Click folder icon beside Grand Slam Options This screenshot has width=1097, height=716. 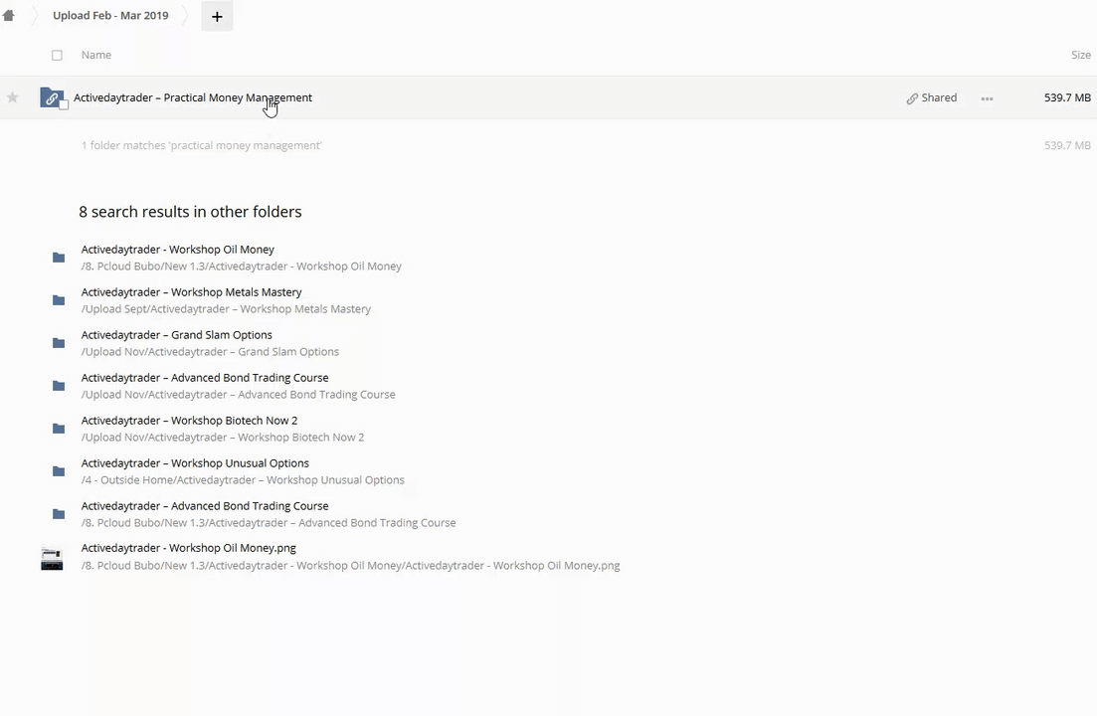point(59,343)
